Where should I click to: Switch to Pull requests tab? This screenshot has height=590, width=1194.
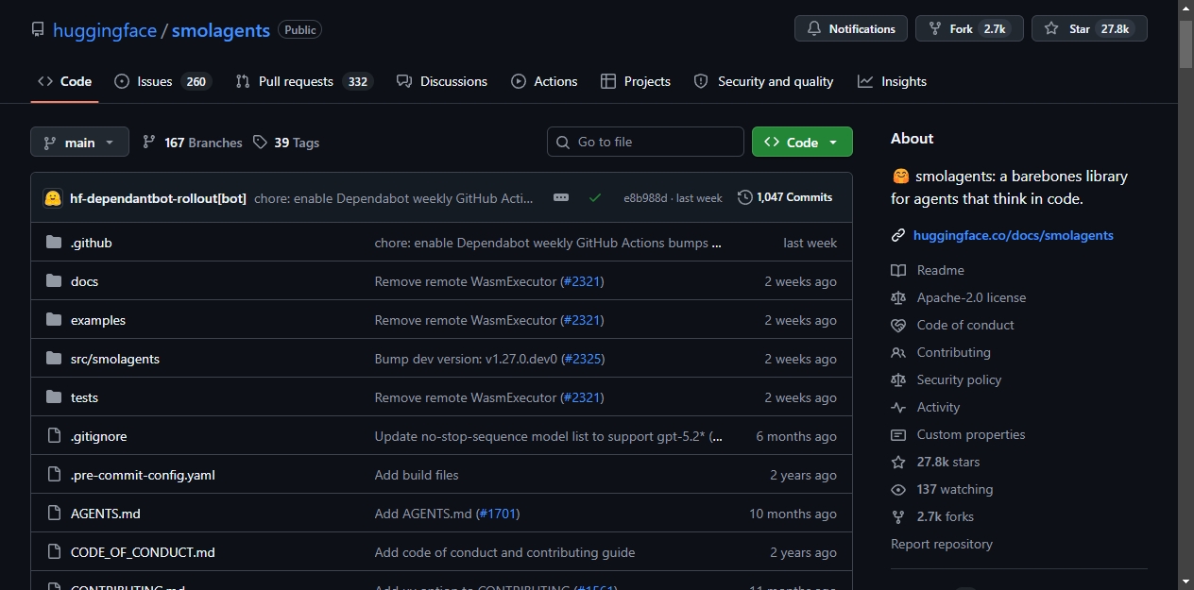tap(303, 81)
